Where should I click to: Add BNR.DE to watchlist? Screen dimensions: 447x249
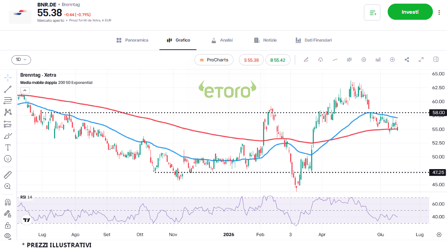[x=372, y=13]
